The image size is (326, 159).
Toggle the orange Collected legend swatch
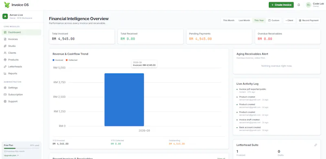(67, 60)
